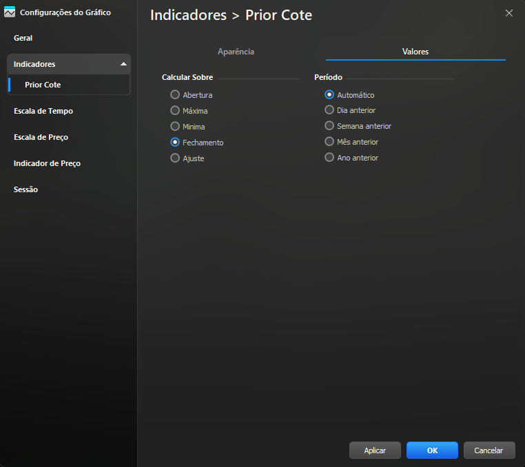The image size is (525, 467).
Task: Open Escala de Preço settings
Action: (41, 137)
